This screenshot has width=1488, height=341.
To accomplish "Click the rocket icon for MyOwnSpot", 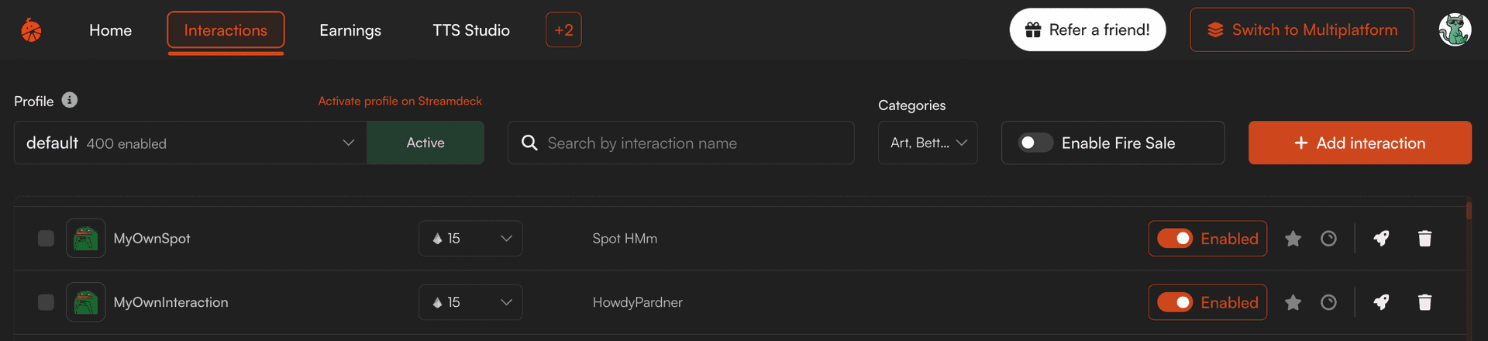I will pyautogui.click(x=1381, y=239).
